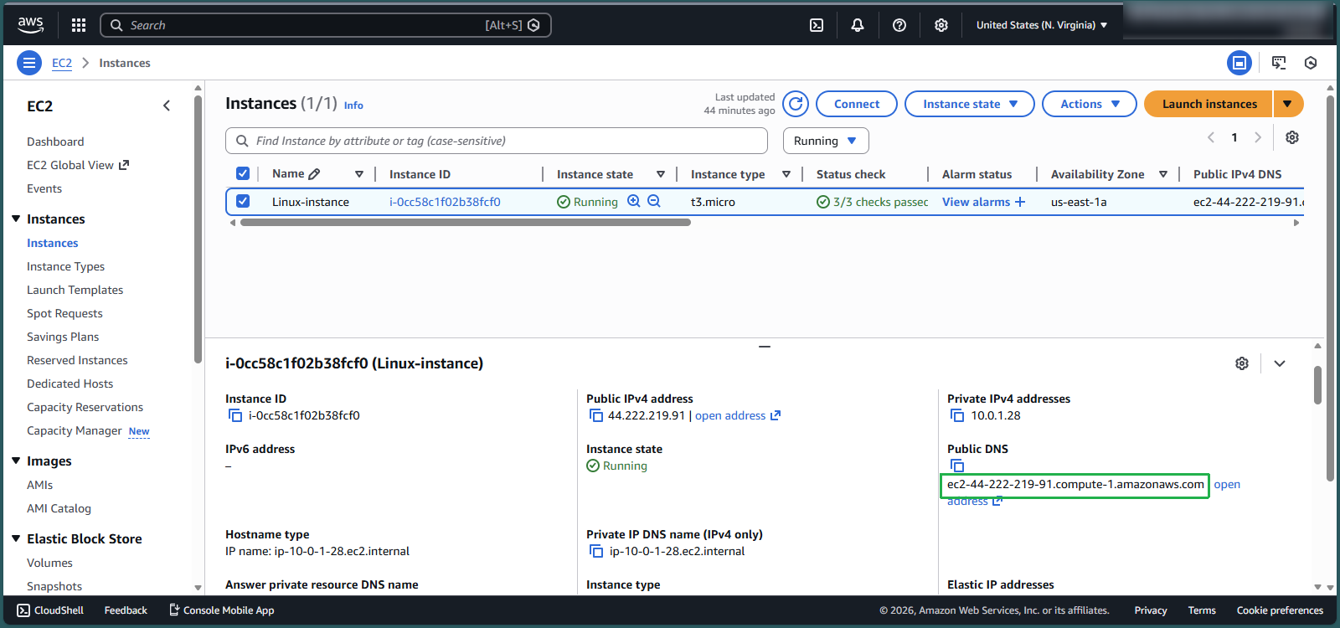Viewport: 1340px width, 628px height.
Task: Open details panel settings gear
Action: pos(1242,363)
